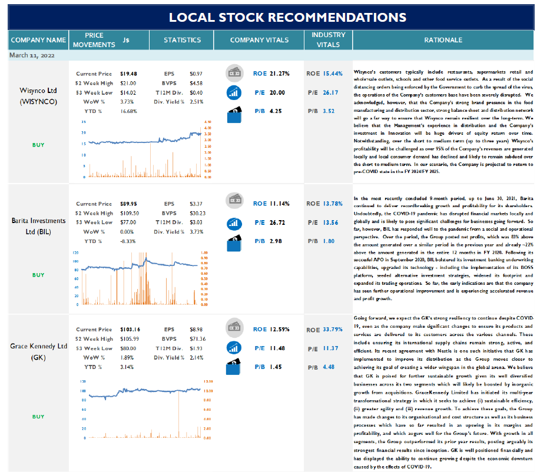550x472 pixels.
Task: Click Barita company P/E 26.72
Action: [x=277, y=222]
